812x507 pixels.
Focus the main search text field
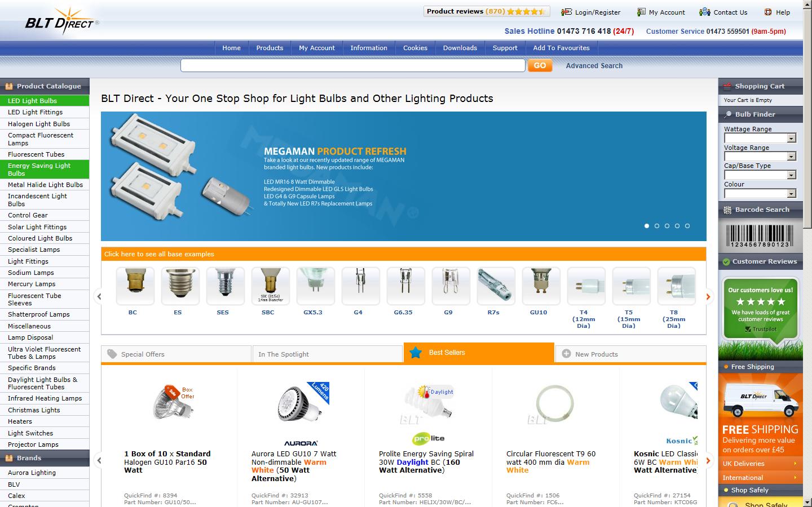pyautogui.click(x=353, y=65)
